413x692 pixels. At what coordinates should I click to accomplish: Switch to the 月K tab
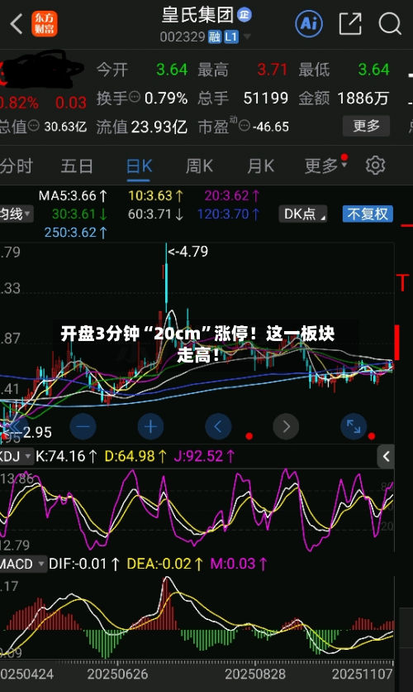tap(260, 166)
